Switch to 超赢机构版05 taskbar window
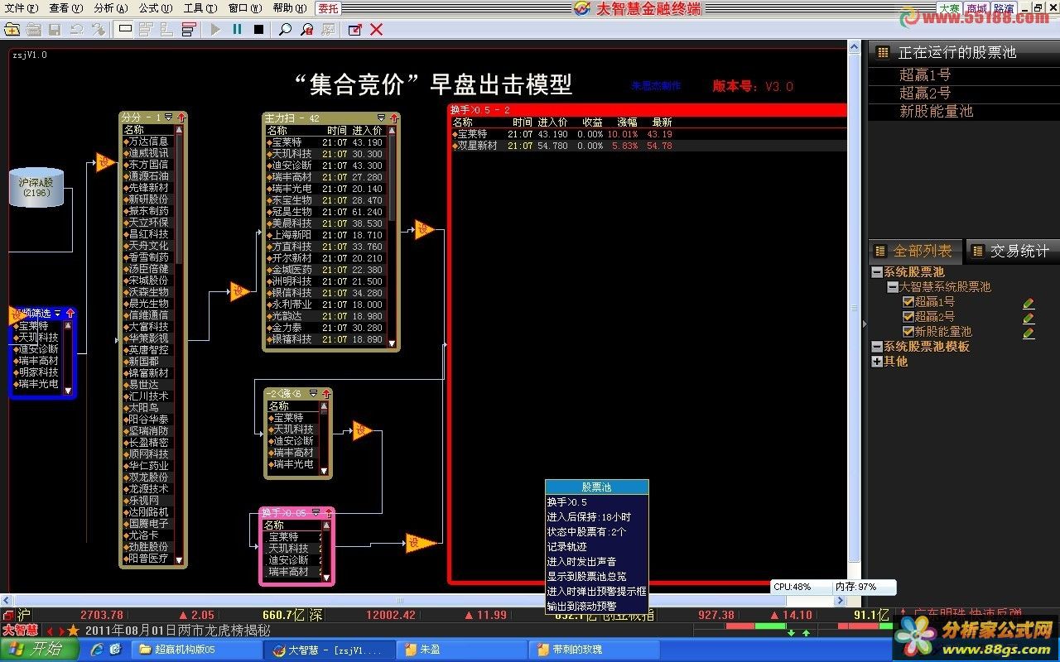The width and height of the screenshot is (1060, 662). coord(197,650)
